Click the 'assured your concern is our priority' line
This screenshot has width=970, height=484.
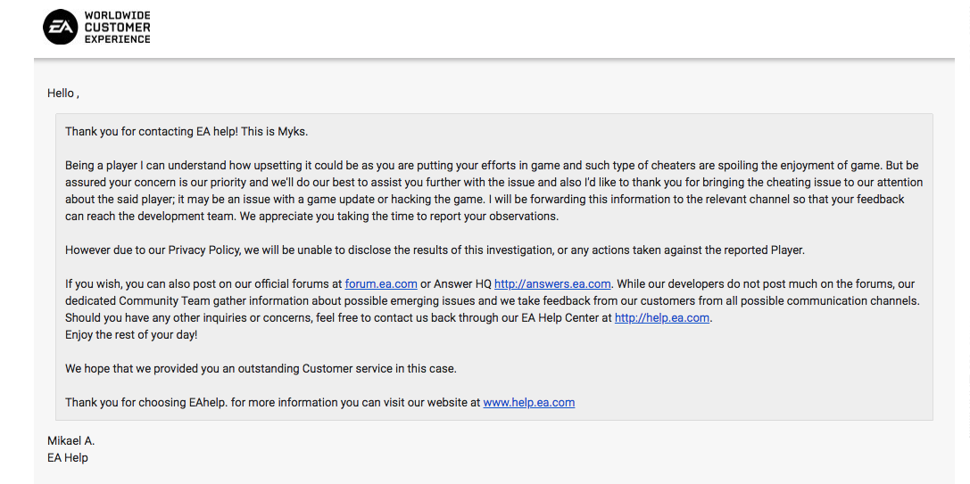[x=493, y=183]
